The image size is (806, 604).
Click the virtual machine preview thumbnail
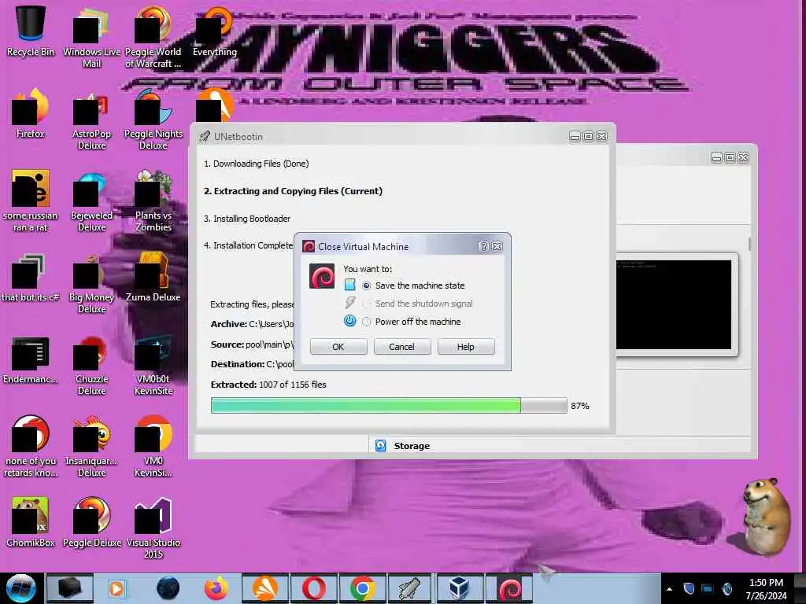(x=674, y=304)
